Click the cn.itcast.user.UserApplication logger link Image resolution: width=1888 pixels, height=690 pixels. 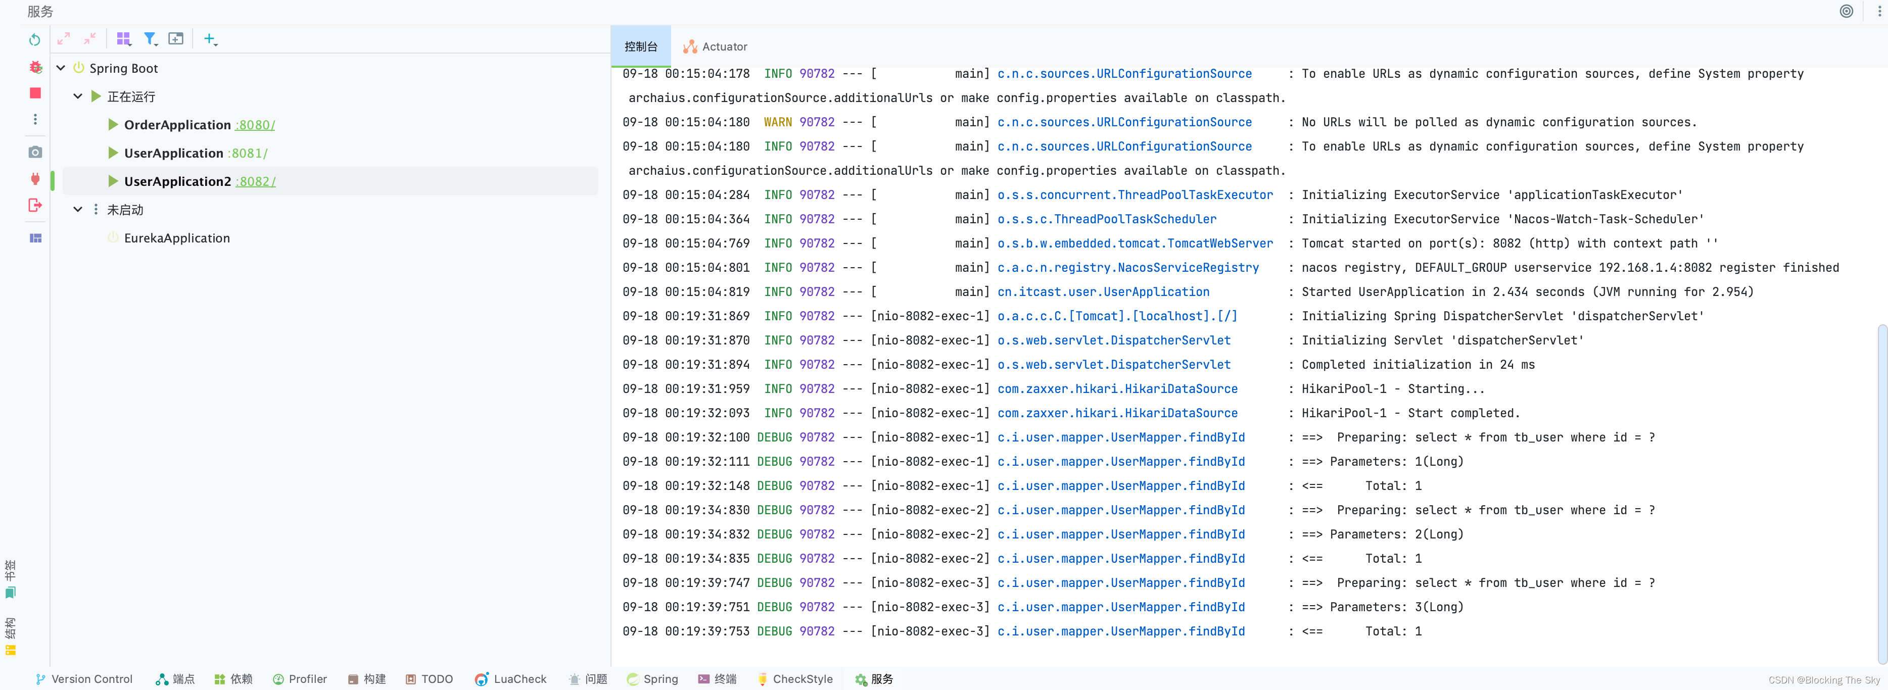(1103, 291)
